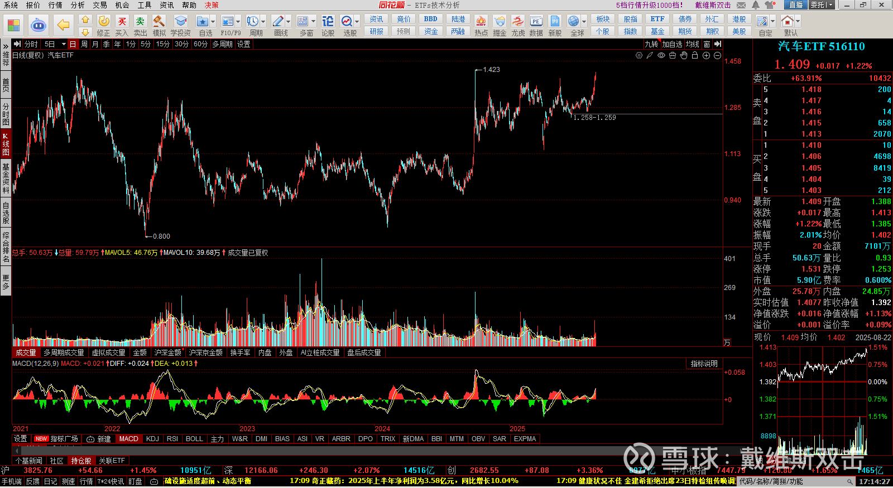This screenshot has width=893, height=488.
Task: Click the horizontal scrollbar left arrow
Action: 17,450
